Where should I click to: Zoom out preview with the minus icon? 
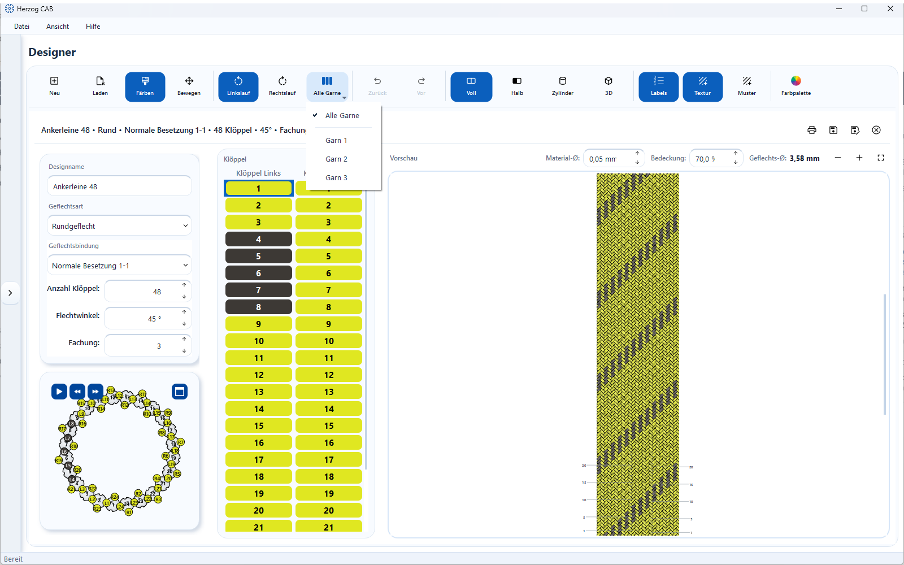tap(838, 158)
